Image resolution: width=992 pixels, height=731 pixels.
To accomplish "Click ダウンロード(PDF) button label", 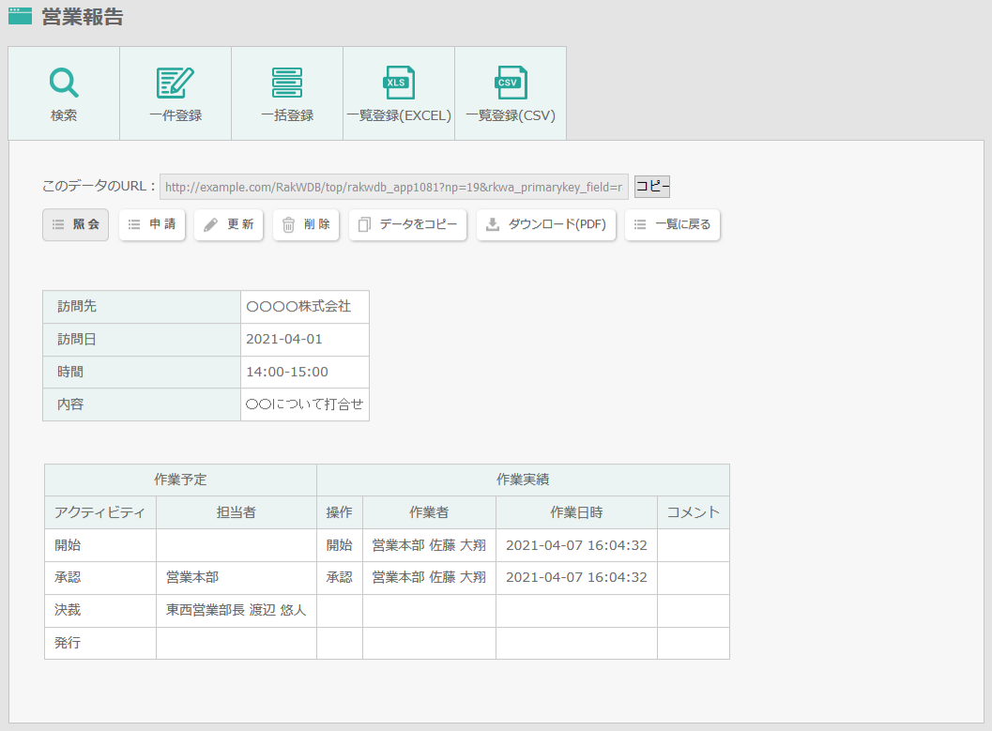I will 557,224.
